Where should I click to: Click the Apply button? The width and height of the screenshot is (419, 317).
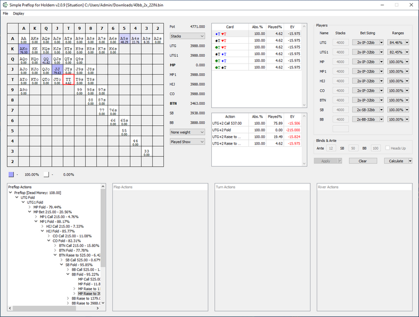point(326,161)
